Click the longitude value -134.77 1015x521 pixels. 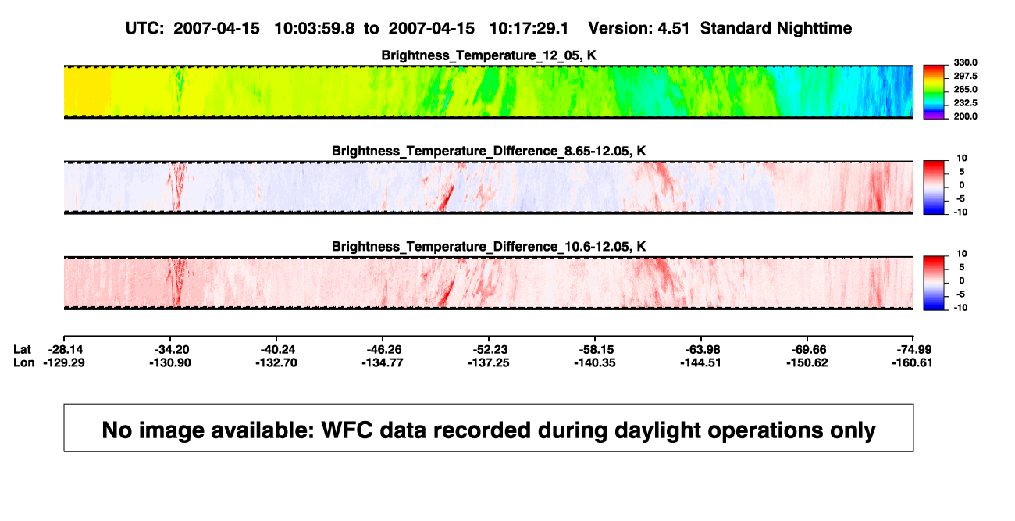pos(383,362)
